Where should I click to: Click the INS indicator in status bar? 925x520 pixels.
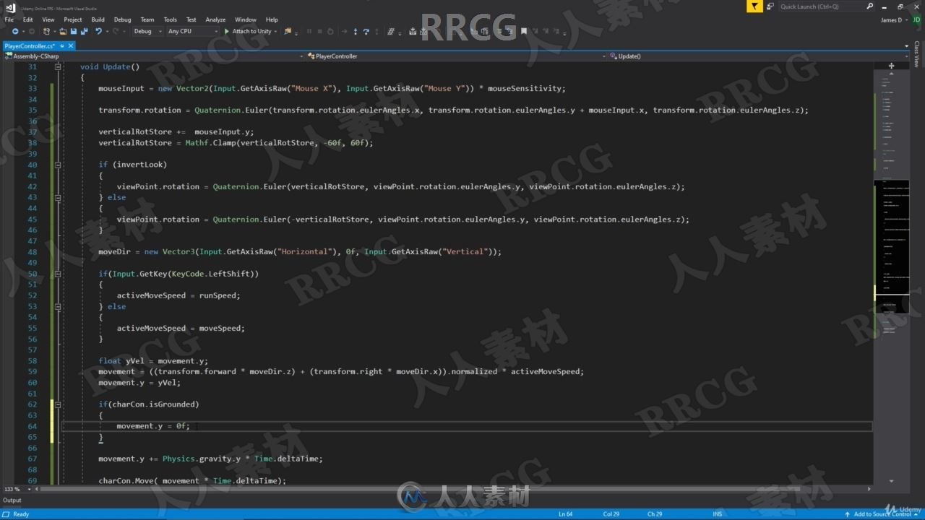[717, 514]
